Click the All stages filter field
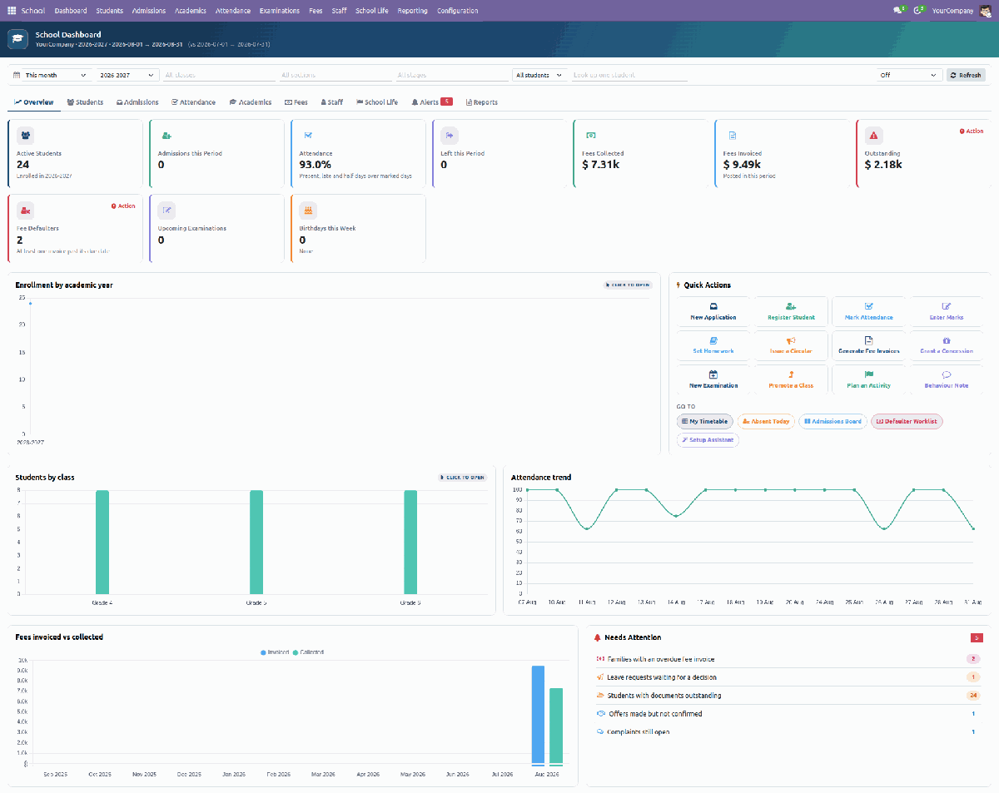This screenshot has height=793, width=999. [451, 75]
